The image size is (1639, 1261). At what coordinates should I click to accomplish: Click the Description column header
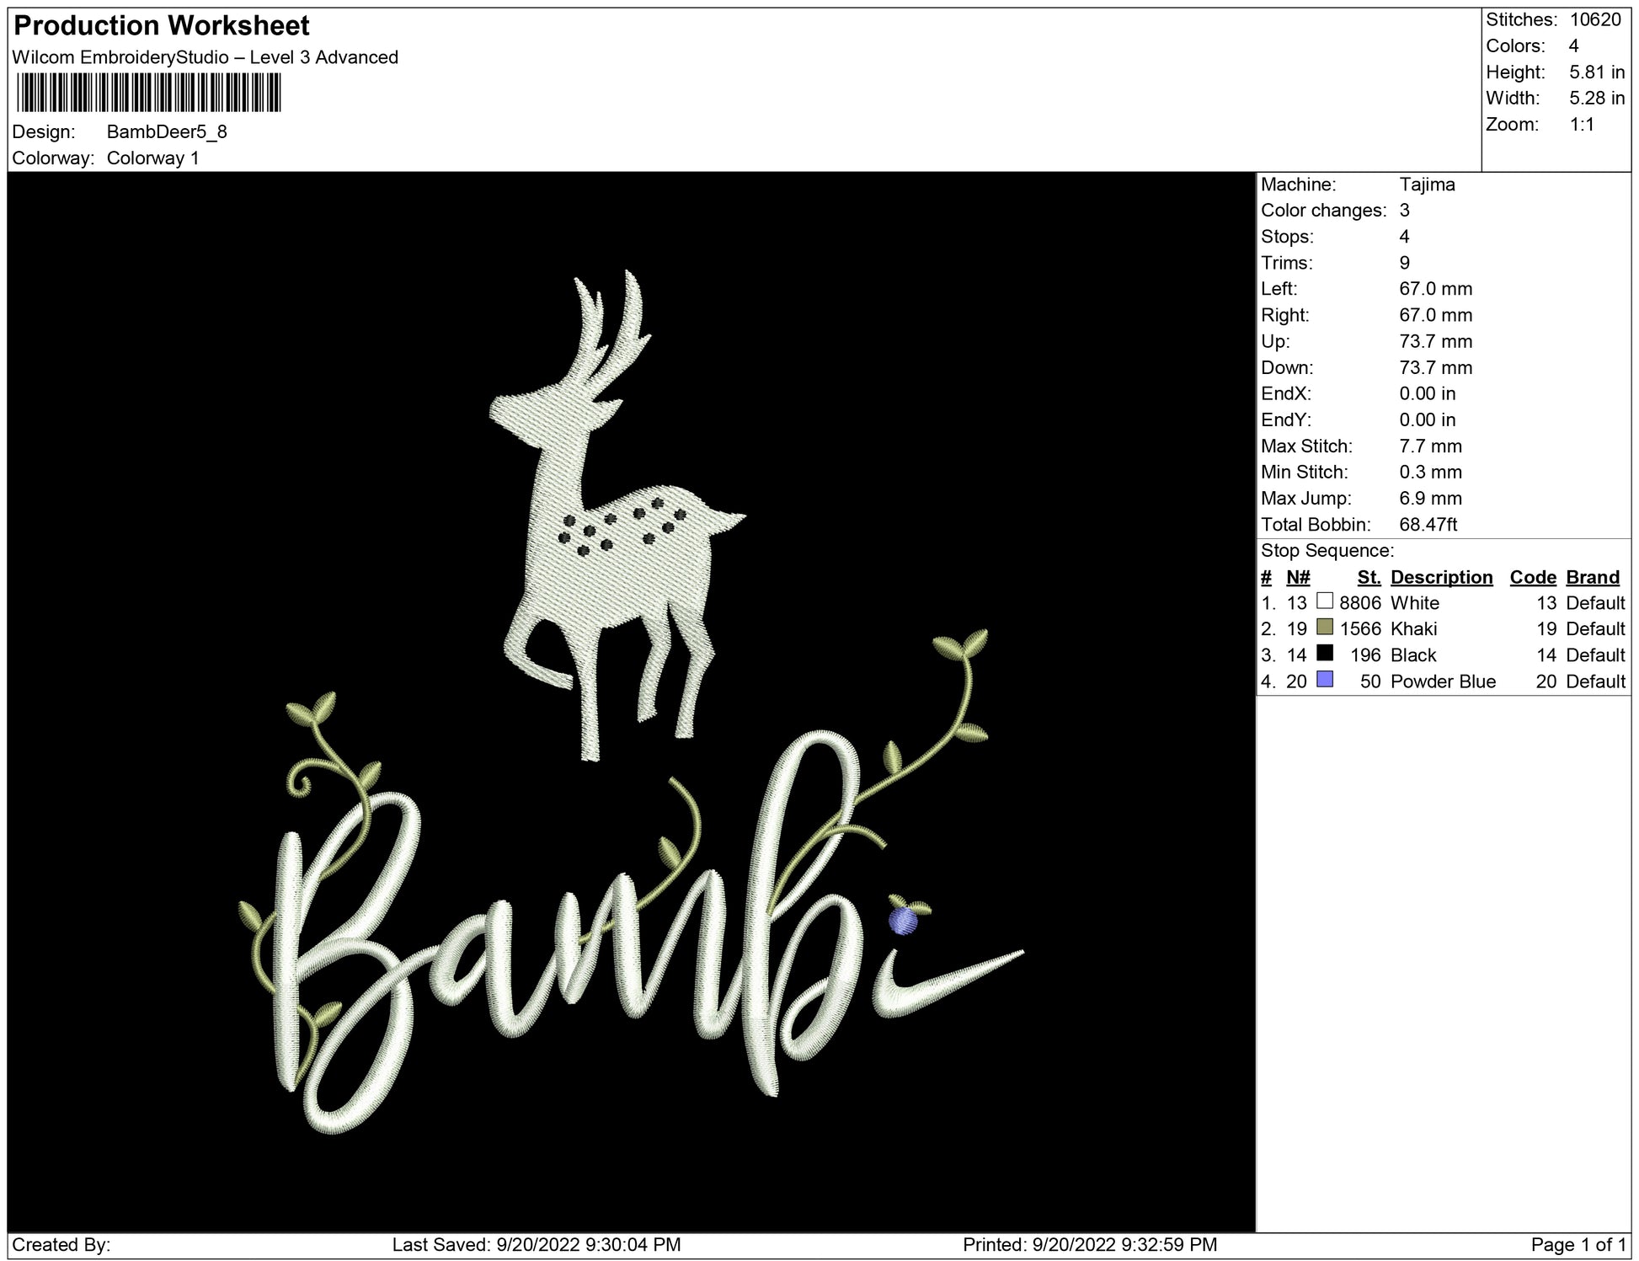pyautogui.click(x=1441, y=577)
